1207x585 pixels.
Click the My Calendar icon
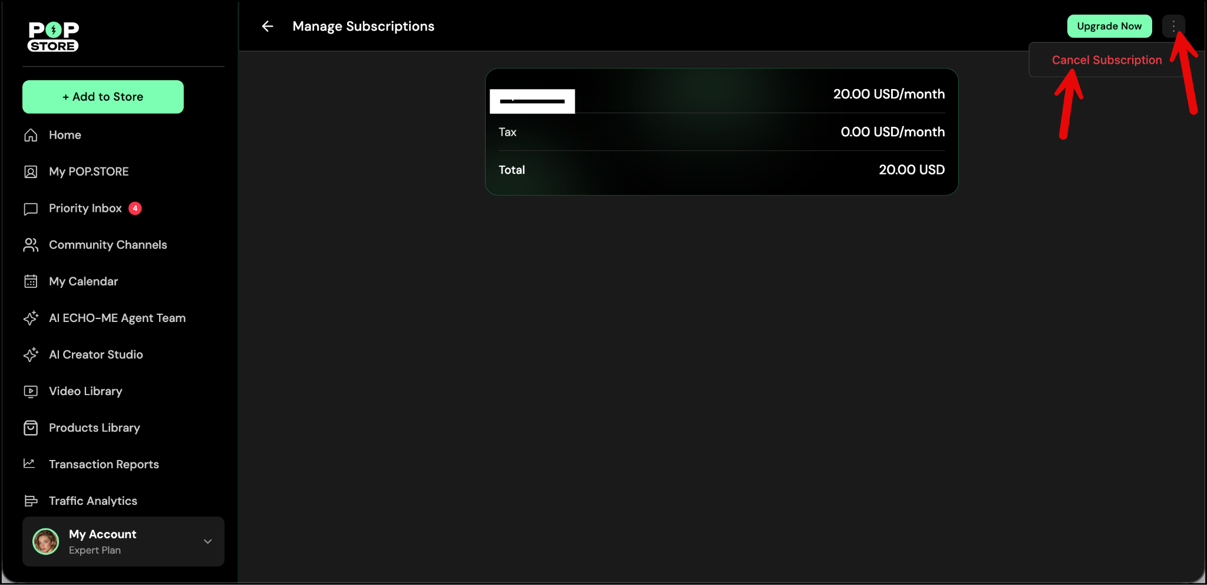[x=31, y=281]
